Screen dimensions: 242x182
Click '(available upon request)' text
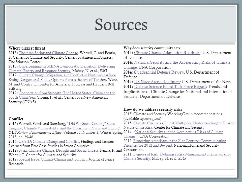pos(142,119)
